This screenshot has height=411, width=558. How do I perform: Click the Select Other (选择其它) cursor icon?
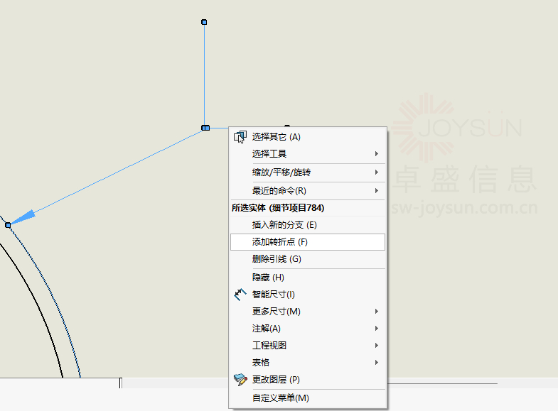coord(240,137)
